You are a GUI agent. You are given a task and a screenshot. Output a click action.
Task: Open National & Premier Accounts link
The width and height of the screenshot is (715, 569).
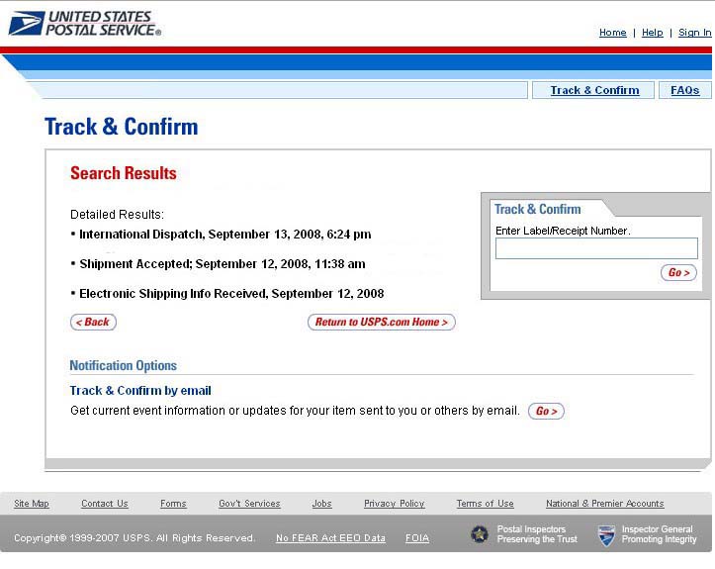(604, 504)
